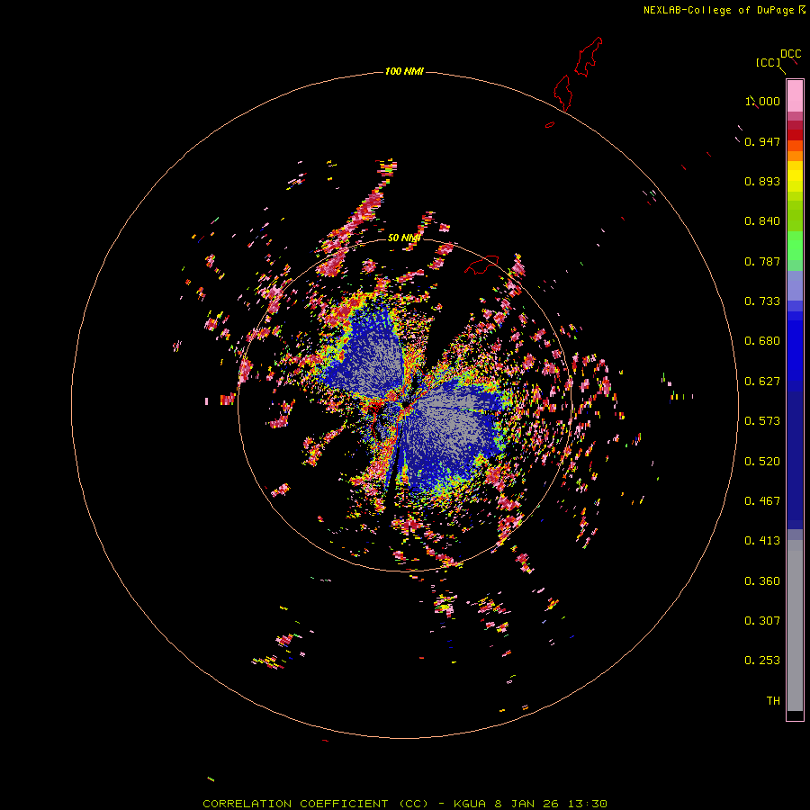Click the TH label at the color bar bottom
The image size is (810, 810).
[773, 701]
